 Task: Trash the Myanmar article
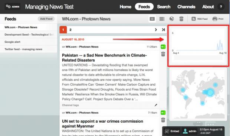(163, 120)
